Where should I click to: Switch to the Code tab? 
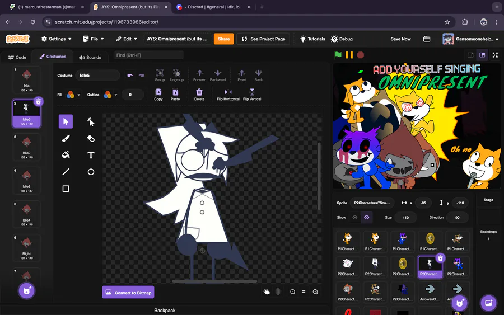click(x=17, y=57)
